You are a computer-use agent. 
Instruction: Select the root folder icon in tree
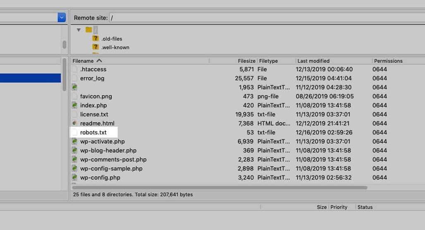tap(88, 29)
